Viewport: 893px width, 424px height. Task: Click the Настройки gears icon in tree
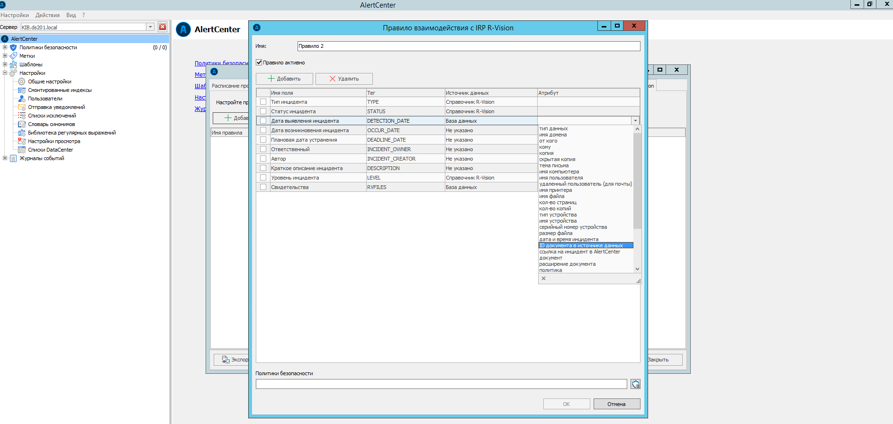[x=13, y=73]
